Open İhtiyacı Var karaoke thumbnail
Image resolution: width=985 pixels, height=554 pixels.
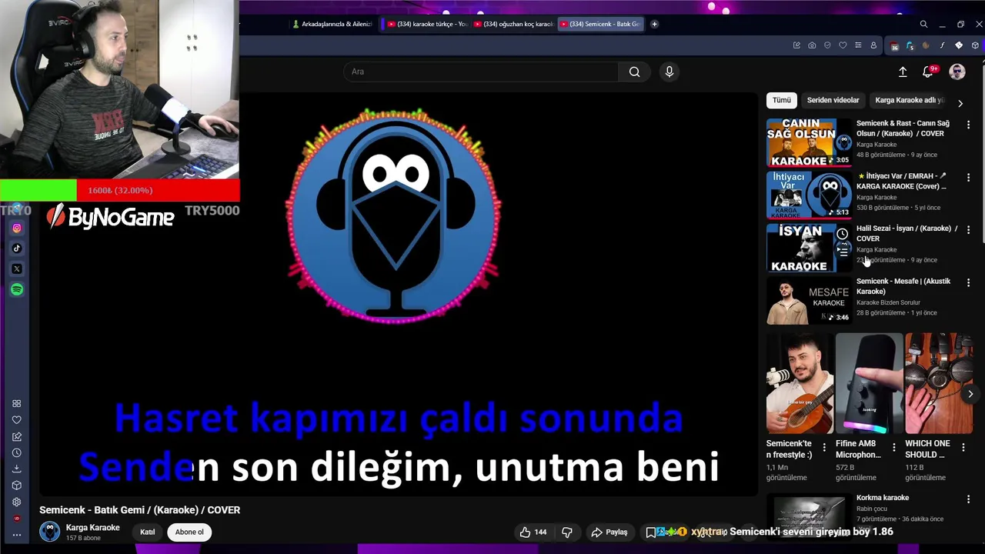pos(809,195)
